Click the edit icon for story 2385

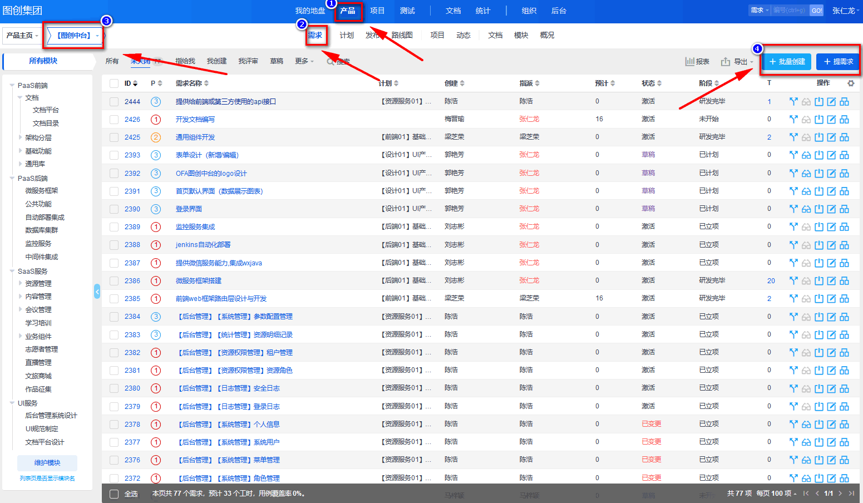tap(831, 298)
